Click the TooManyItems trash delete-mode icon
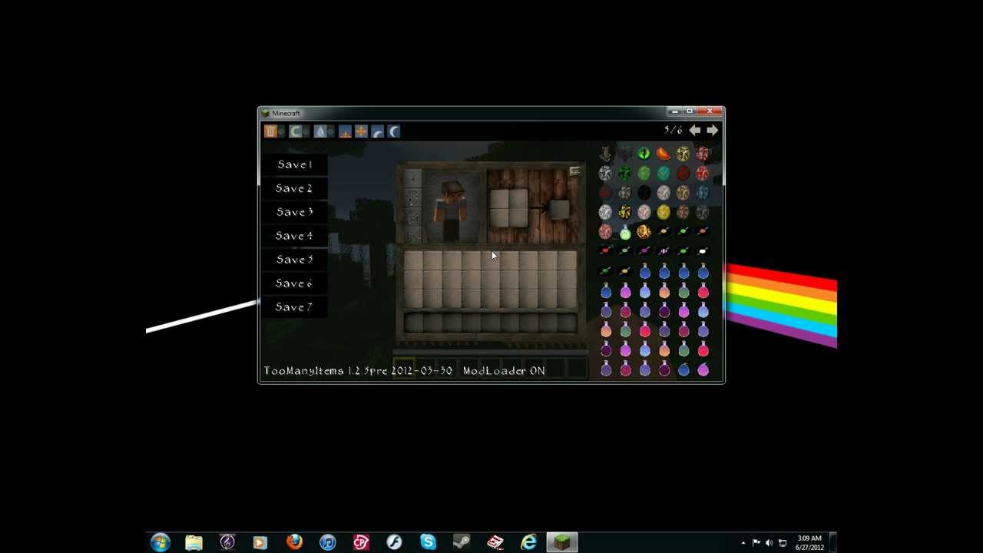Image resolution: width=983 pixels, height=553 pixels. 270,131
